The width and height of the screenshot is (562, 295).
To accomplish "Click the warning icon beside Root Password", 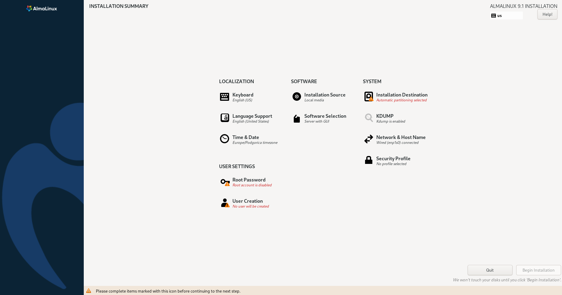I will coord(227,184).
